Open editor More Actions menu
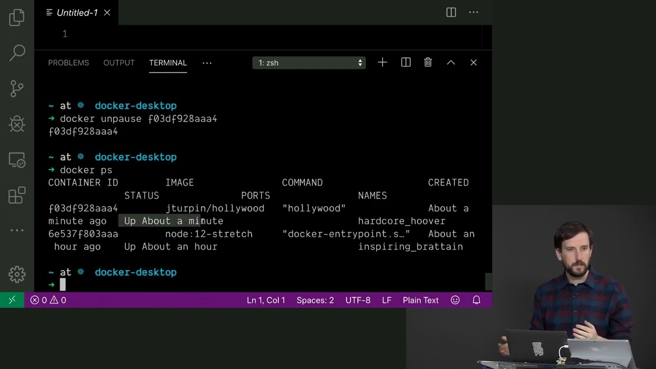656x369 pixels. point(474,12)
